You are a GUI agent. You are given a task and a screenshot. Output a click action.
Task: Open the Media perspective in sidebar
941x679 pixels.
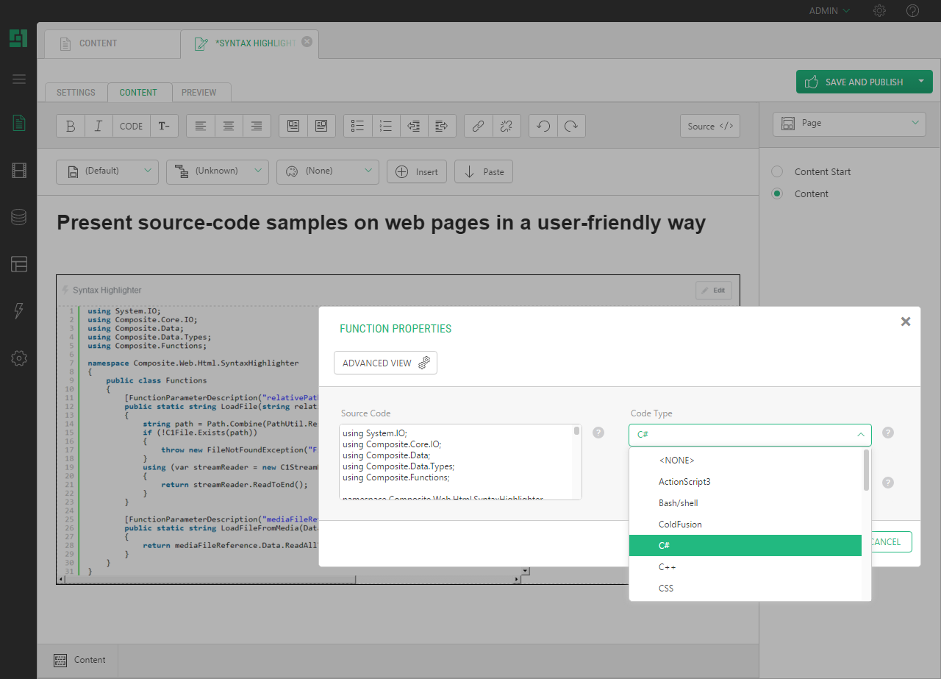(19, 171)
